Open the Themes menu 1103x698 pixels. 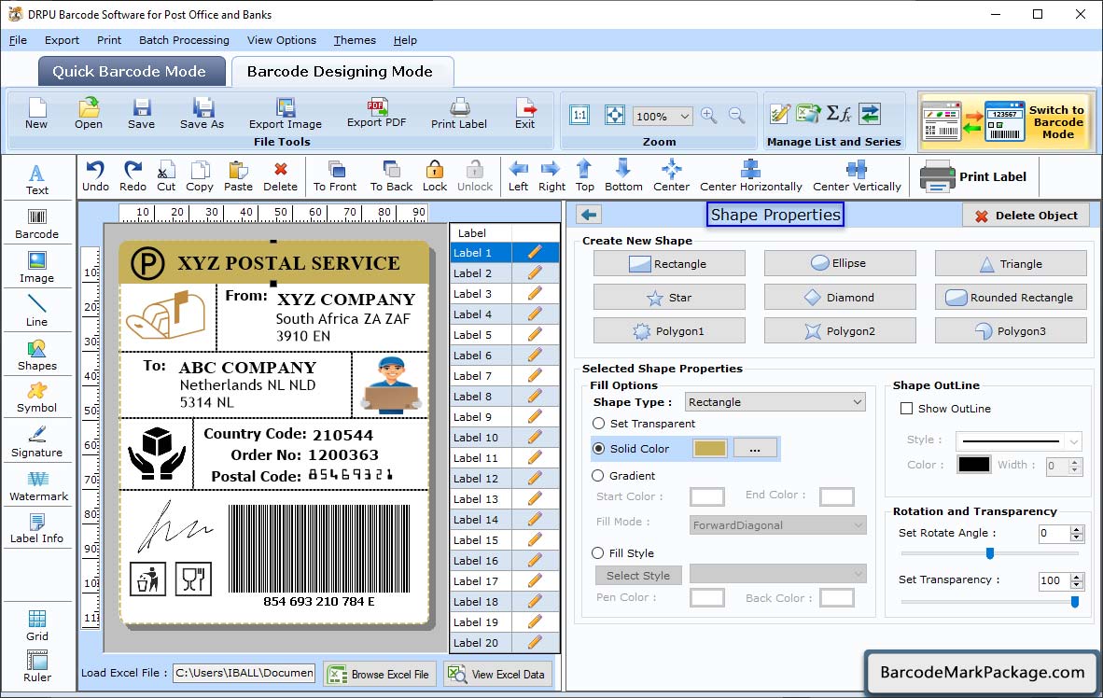click(x=355, y=40)
